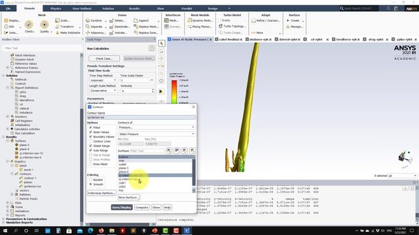The width and height of the screenshot is (419, 235).
Task: Open the Length Scale Method dropdown
Action: [x=103, y=91]
